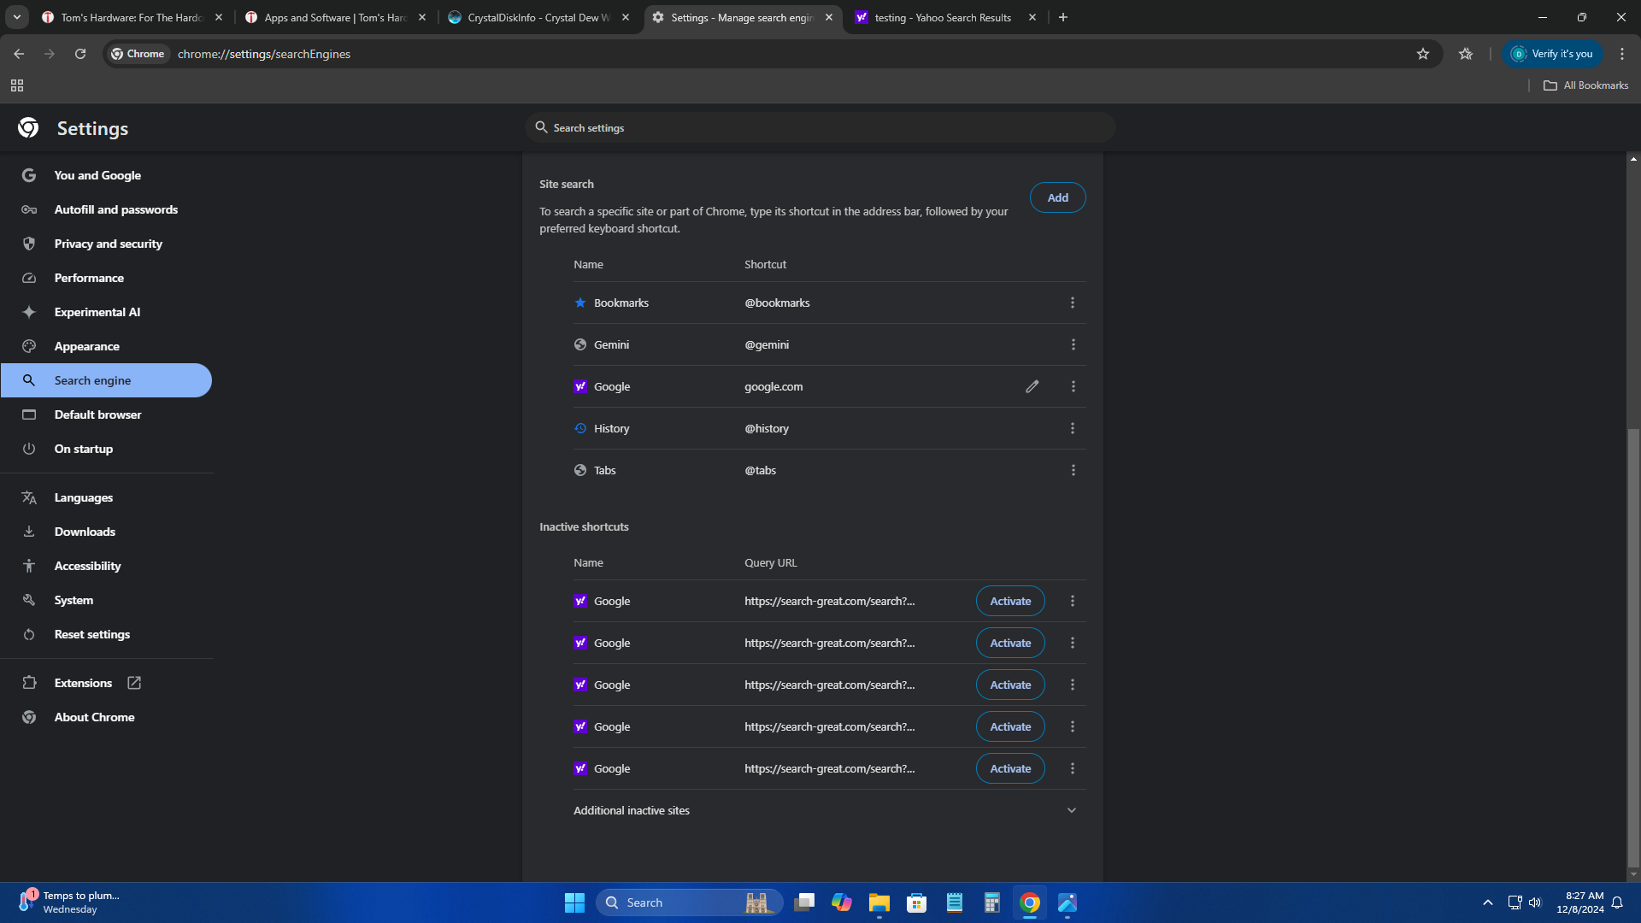Screen dimensions: 1641x923
Task: Switch to Tom's Hardware: For The Hardcore tab
Action: 132,17
